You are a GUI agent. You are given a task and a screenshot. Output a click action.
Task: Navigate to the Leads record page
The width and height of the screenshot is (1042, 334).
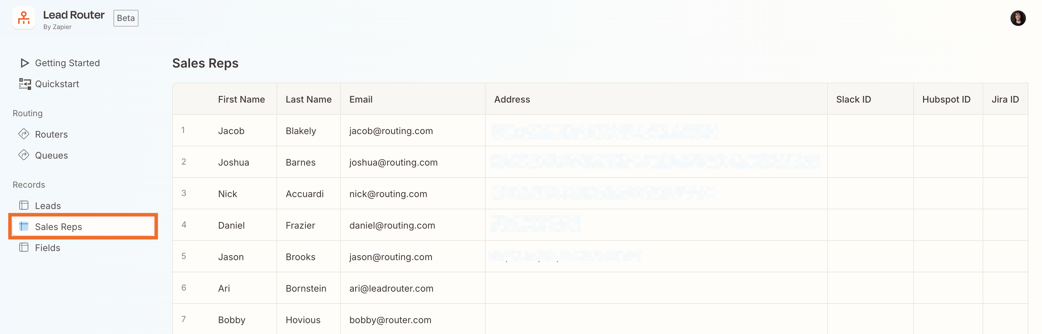[x=48, y=205]
